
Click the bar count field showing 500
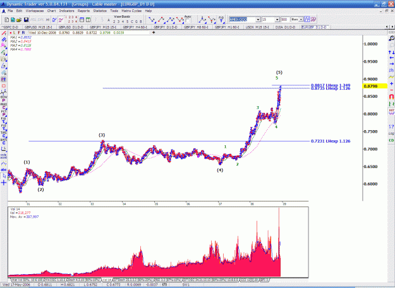click(x=285, y=20)
